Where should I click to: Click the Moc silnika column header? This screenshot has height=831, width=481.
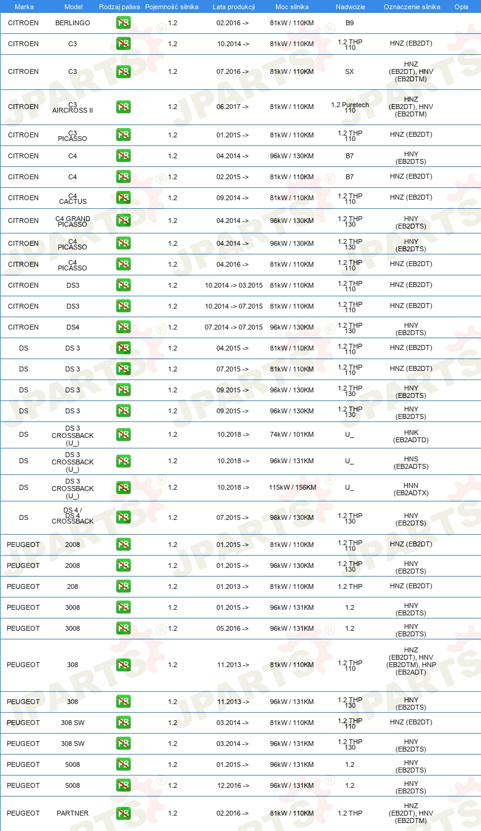point(292,7)
